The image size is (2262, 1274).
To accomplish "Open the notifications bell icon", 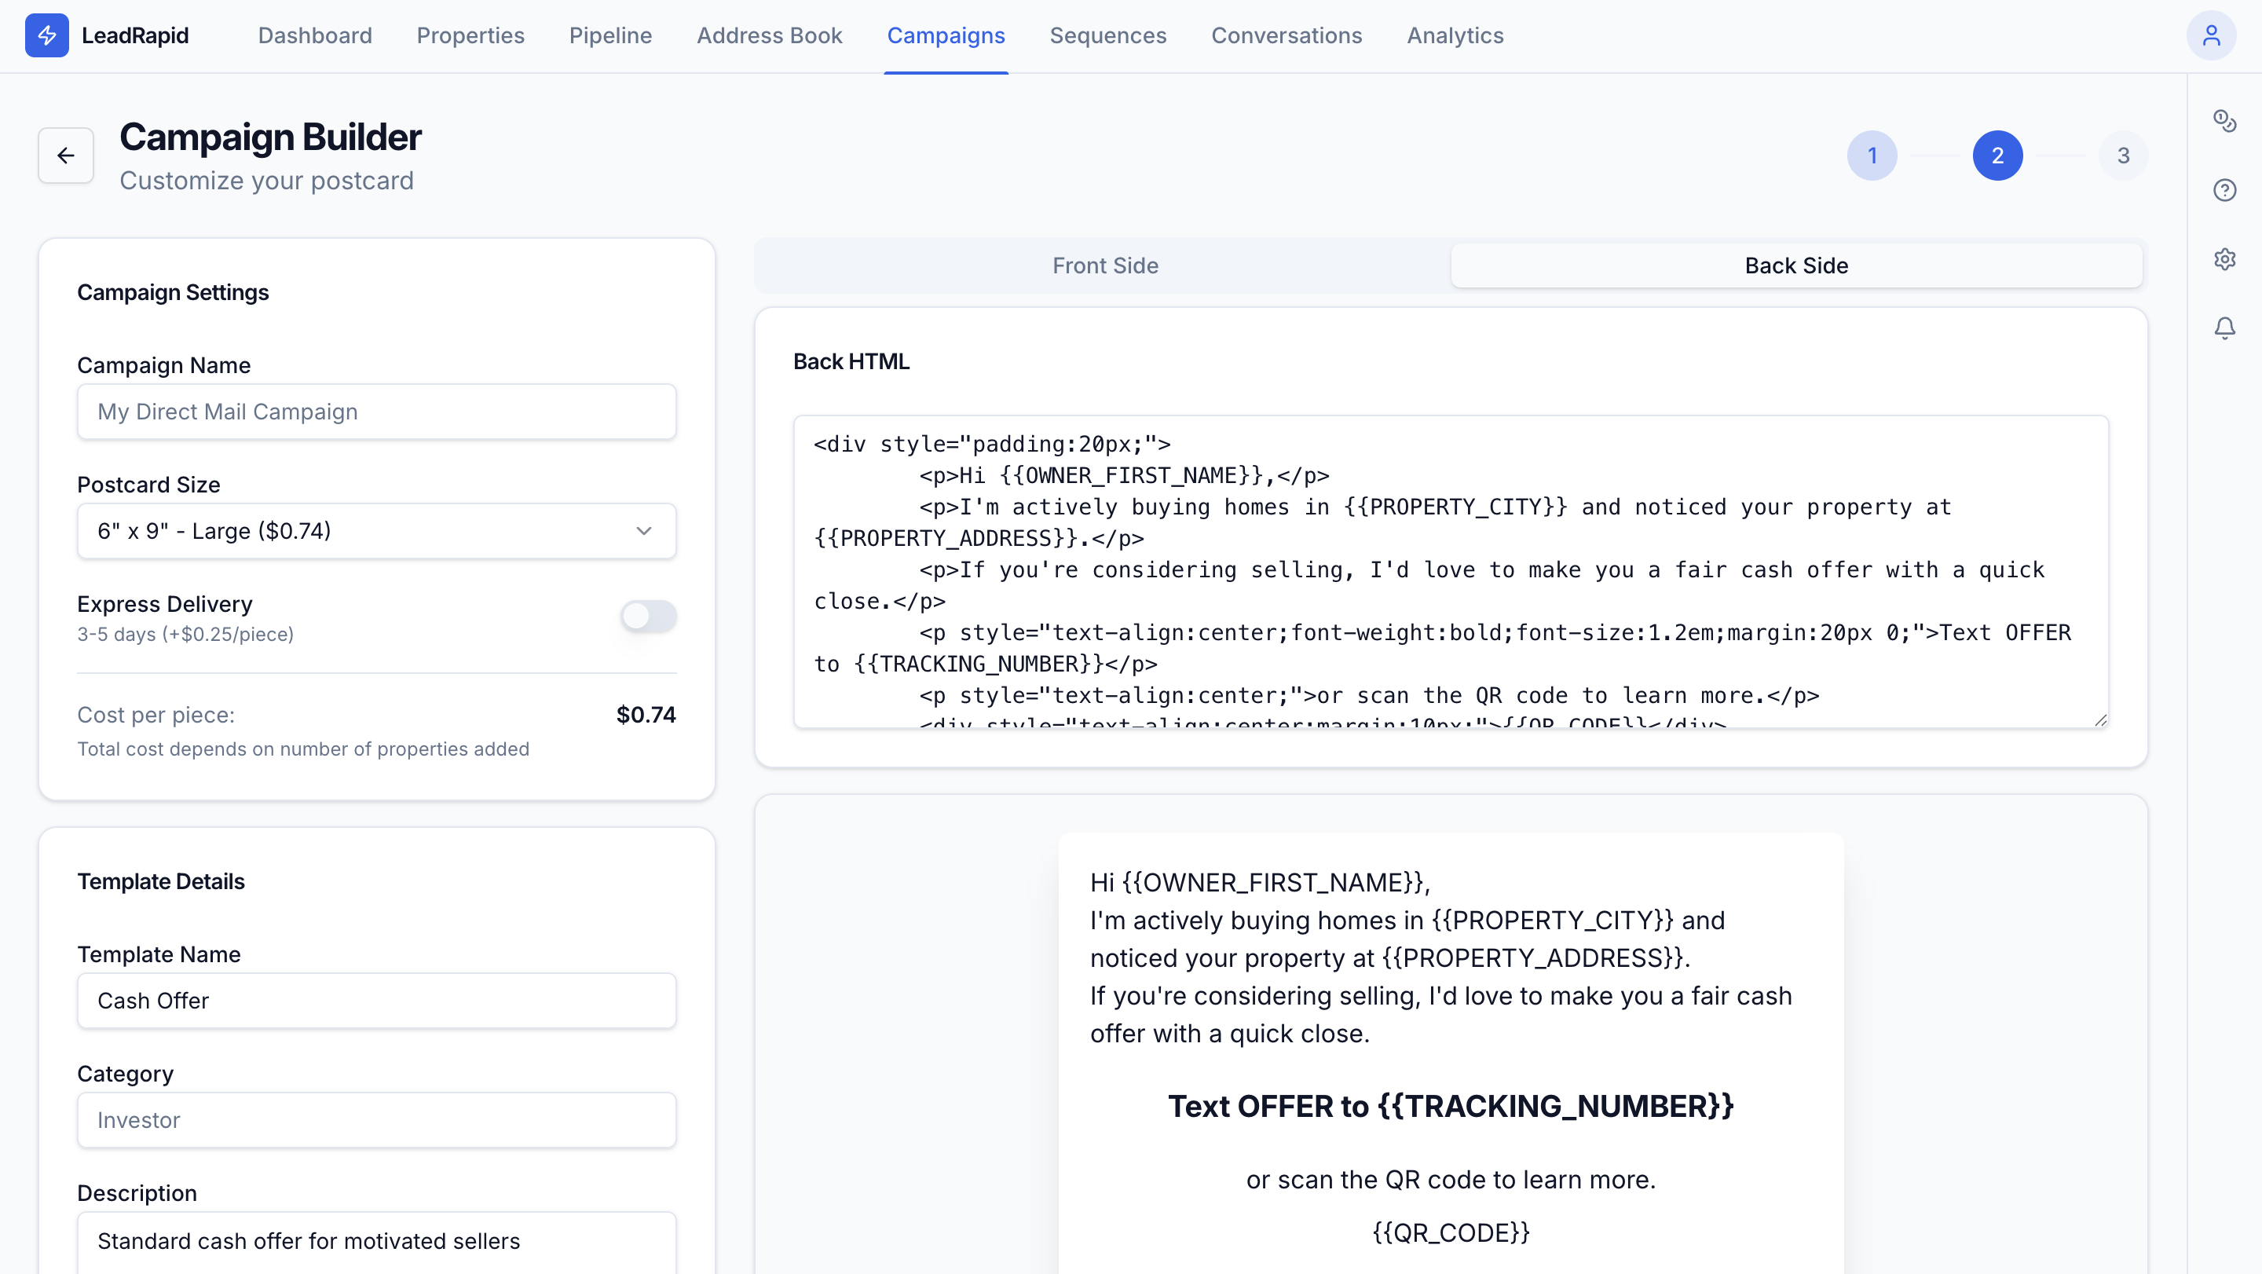I will click(2224, 328).
